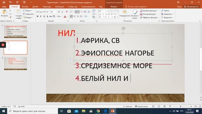Fit slide to current window icon
Image resolution: width=202 pixels, height=114 pixels.
click(200, 106)
